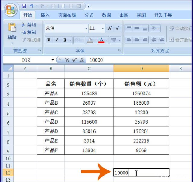The image size is (193, 182).
Task: Center text horizontally
Action: [x=137, y=40]
